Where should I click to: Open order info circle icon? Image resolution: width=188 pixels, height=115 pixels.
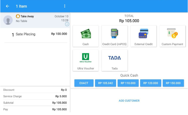67,24
